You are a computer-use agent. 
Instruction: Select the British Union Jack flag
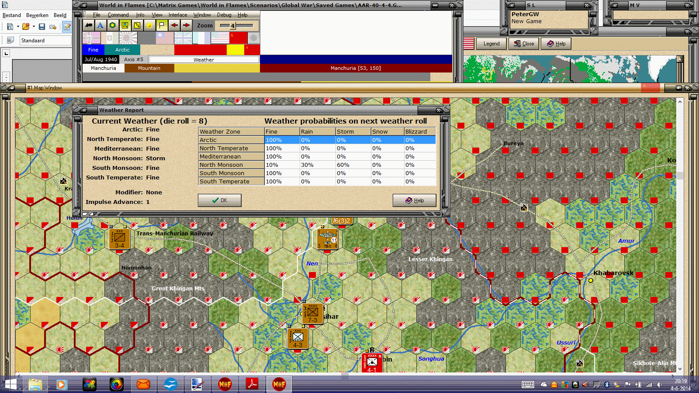[183, 38]
